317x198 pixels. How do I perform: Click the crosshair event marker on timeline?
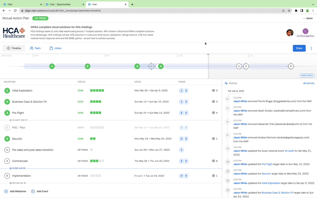[152, 66]
